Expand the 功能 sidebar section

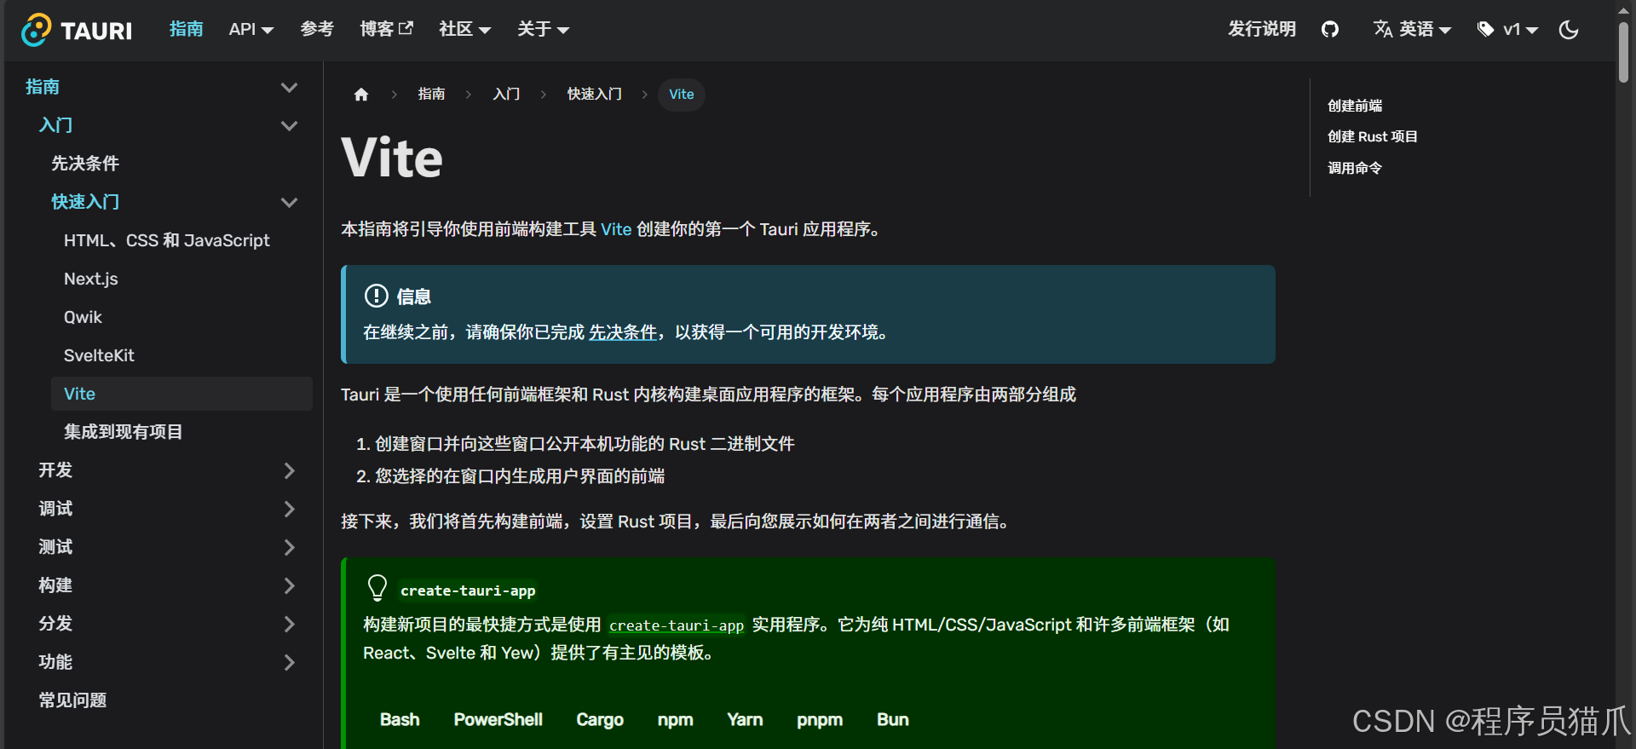pos(290,662)
